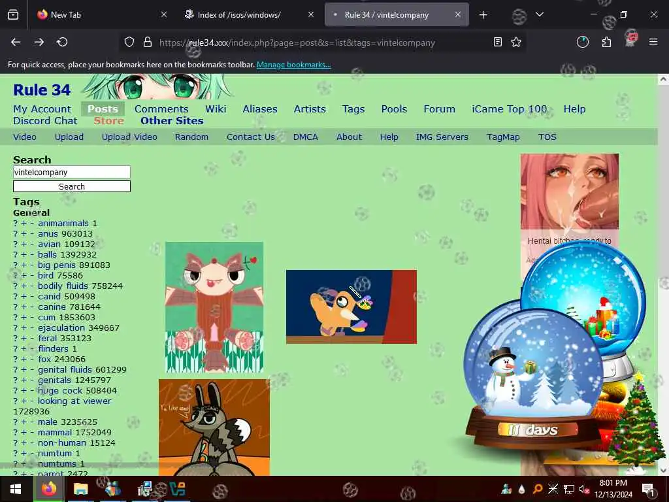Click the question mark beside canine tag

tap(16, 307)
